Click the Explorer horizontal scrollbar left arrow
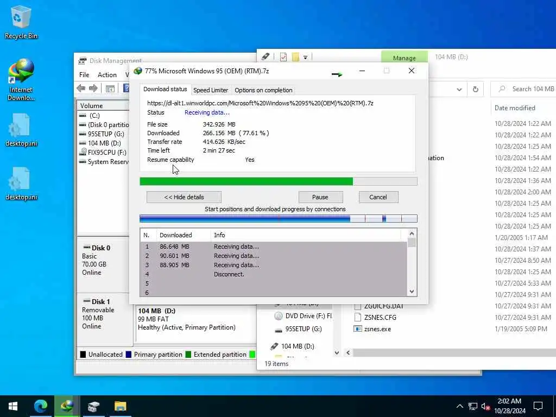 (x=348, y=352)
